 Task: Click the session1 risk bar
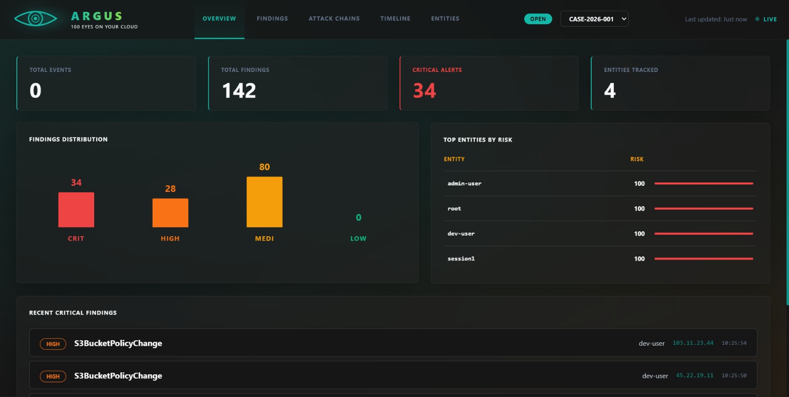pos(704,258)
